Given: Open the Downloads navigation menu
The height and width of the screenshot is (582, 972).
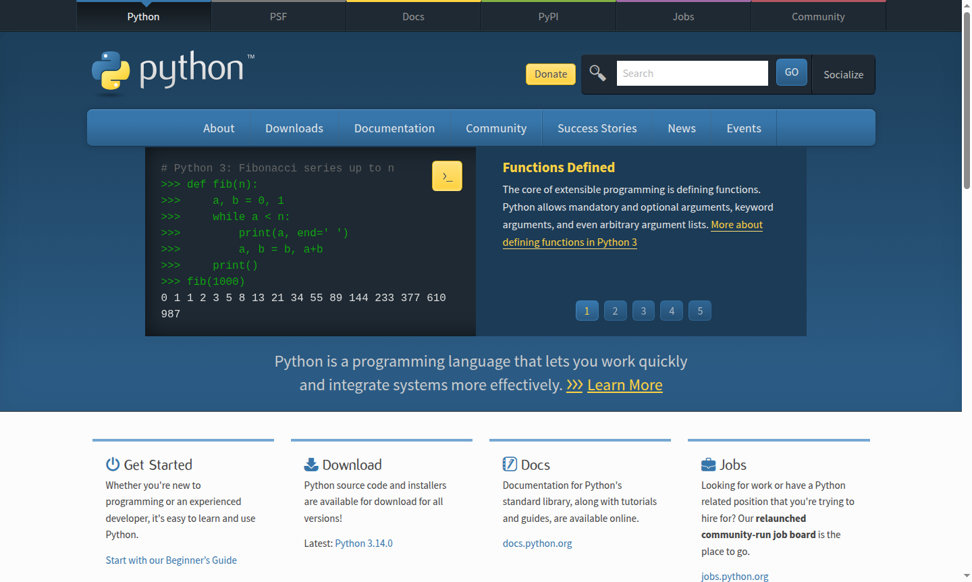Looking at the screenshot, I should point(294,128).
